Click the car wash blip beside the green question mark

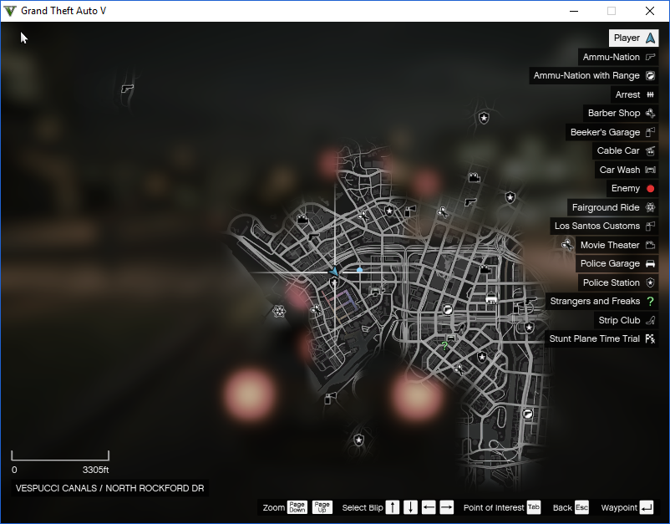[451, 338]
